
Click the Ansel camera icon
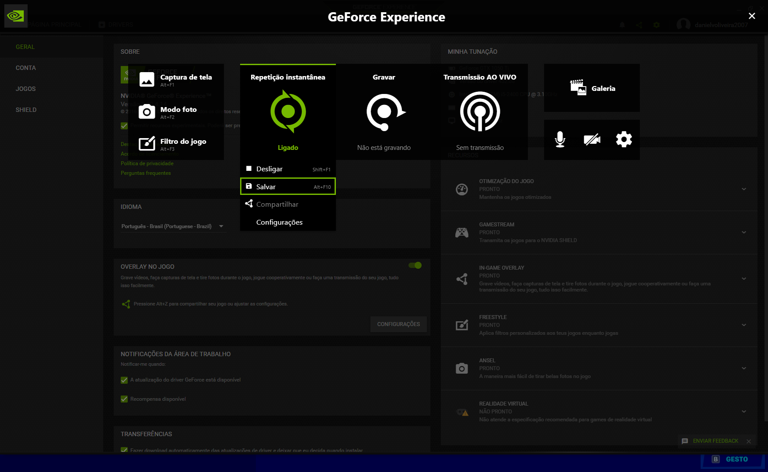(462, 368)
